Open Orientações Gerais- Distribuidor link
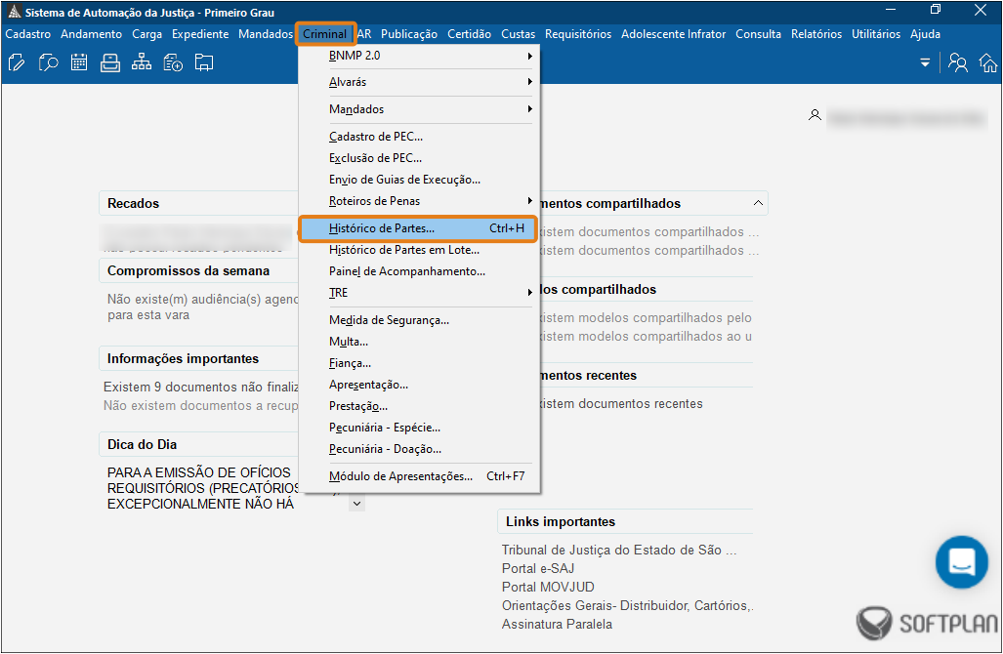The image size is (1003, 654). [628, 605]
